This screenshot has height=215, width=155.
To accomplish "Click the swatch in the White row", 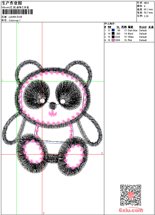I will click(113, 37).
